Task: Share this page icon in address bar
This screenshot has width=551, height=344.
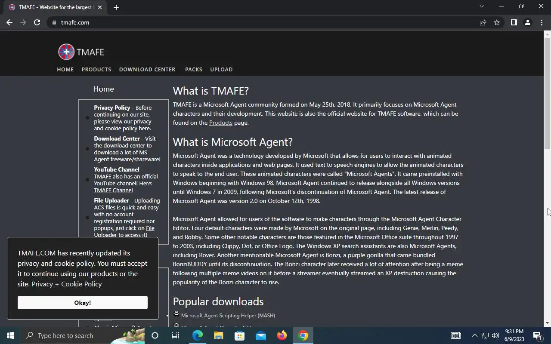Action: click(483, 22)
